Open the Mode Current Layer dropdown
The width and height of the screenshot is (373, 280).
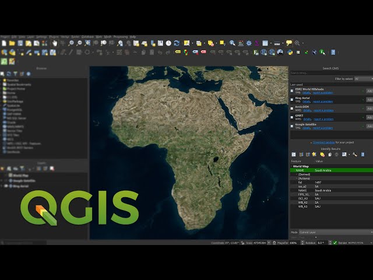click(x=336, y=232)
